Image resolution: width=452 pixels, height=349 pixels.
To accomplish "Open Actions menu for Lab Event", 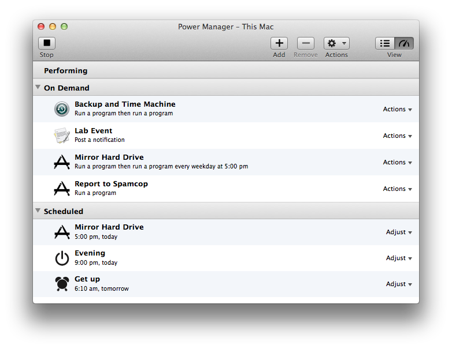I will [397, 136].
